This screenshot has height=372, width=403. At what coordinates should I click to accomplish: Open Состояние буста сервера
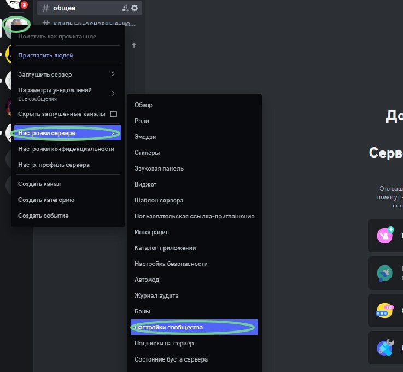click(x=194, y=359)
